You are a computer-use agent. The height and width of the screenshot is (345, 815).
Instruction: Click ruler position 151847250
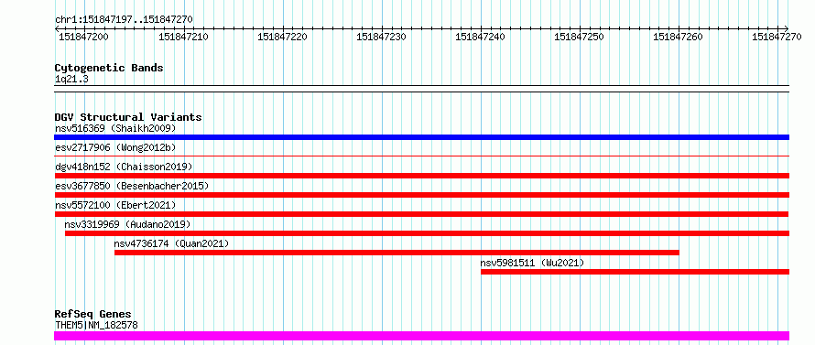click(580, 37)
